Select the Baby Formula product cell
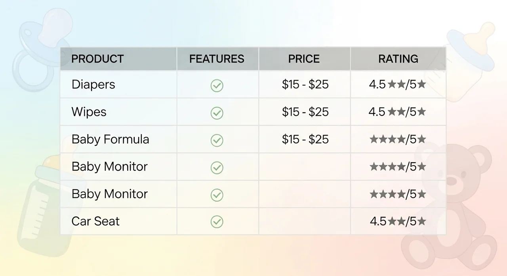Viewport: 507px width, 276px height. coord(111,139)
